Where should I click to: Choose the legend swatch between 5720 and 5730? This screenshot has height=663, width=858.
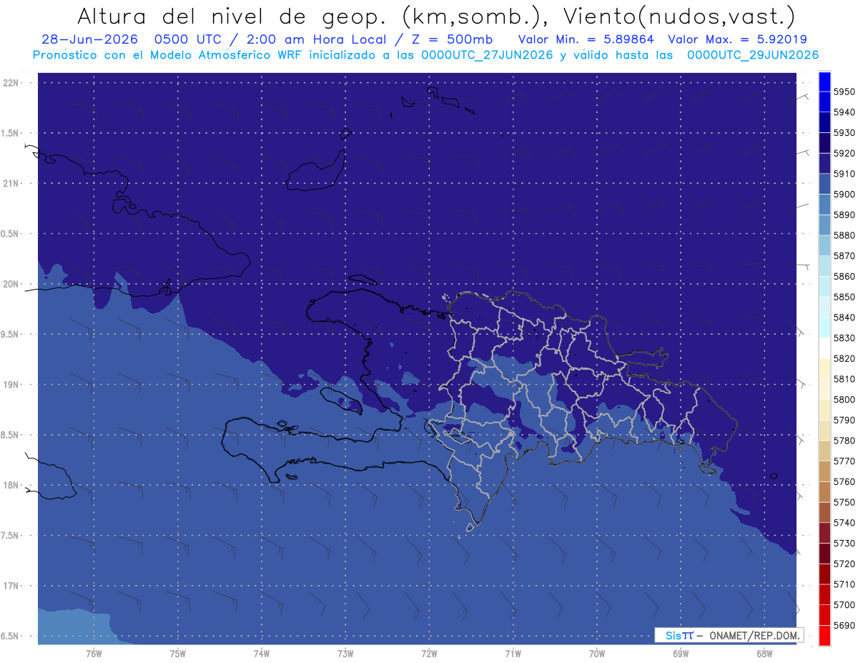[824, 553]
